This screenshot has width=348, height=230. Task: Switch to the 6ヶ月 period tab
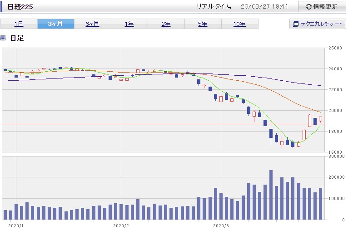point(93,24)
